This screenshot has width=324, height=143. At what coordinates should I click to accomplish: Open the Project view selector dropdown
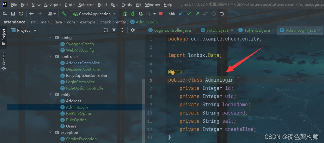35,30
